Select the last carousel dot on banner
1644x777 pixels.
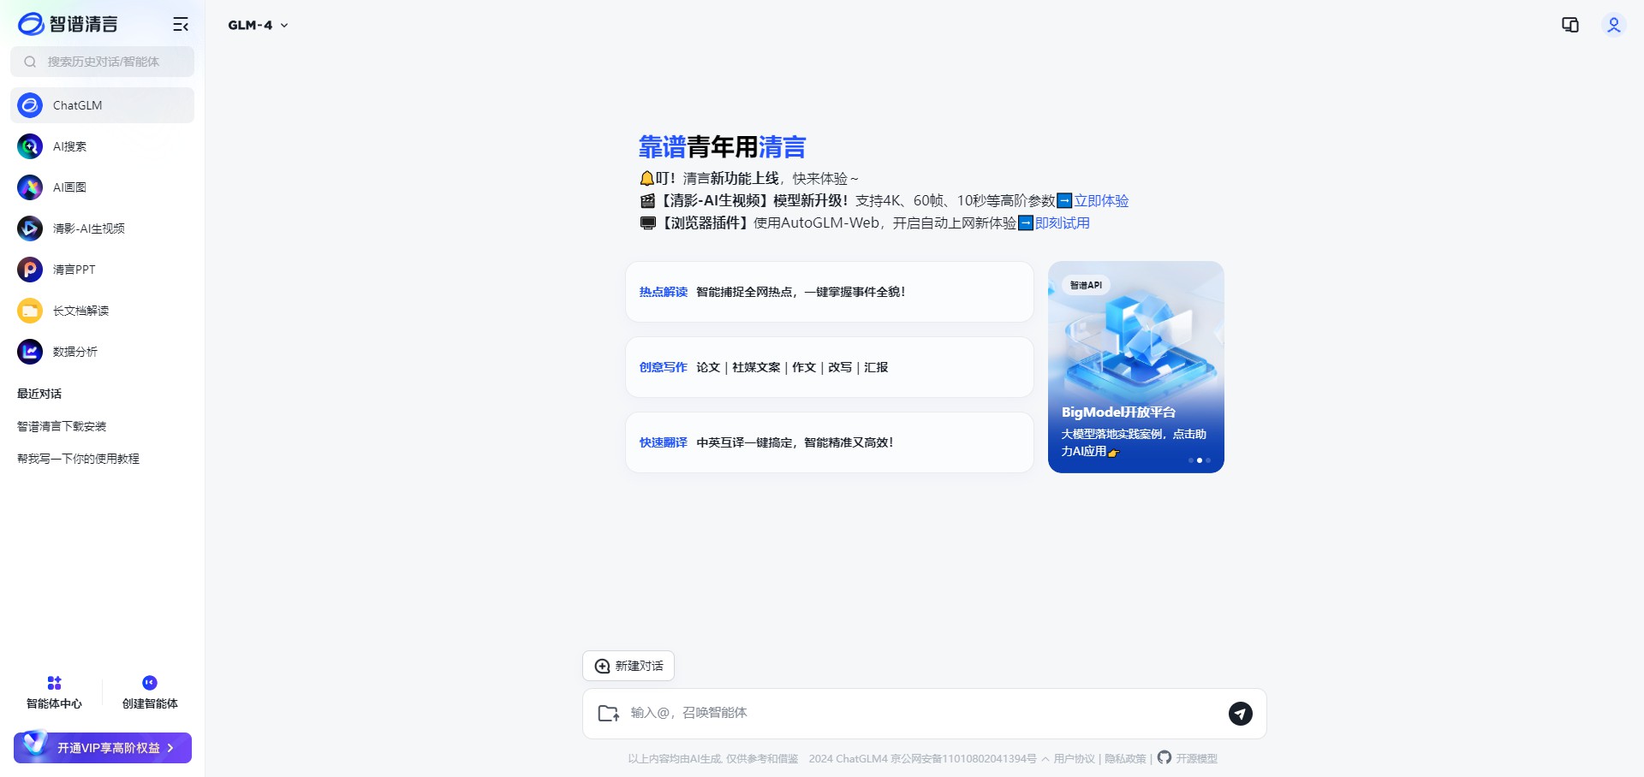1208,460
